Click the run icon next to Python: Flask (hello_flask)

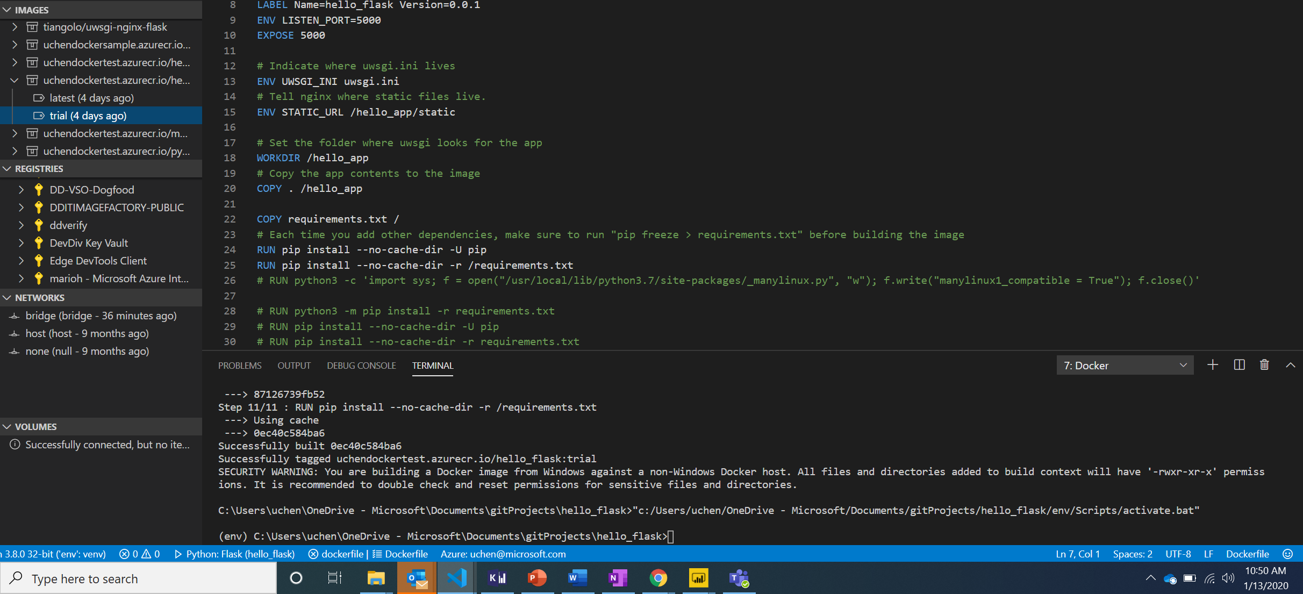(x=177, y=554)
